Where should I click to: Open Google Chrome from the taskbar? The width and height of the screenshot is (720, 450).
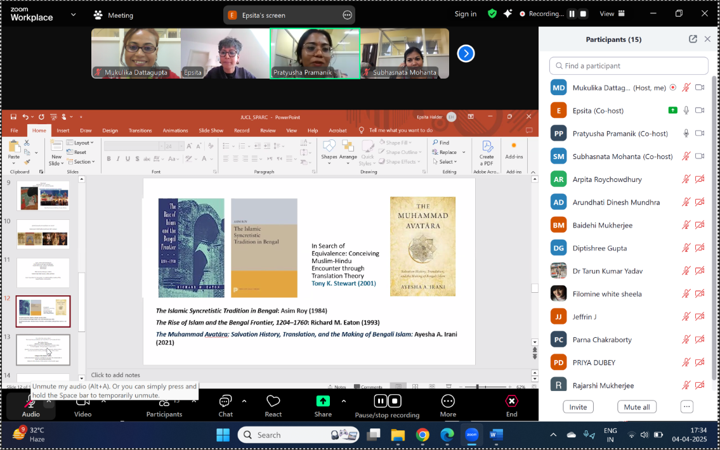coord(422,435)
